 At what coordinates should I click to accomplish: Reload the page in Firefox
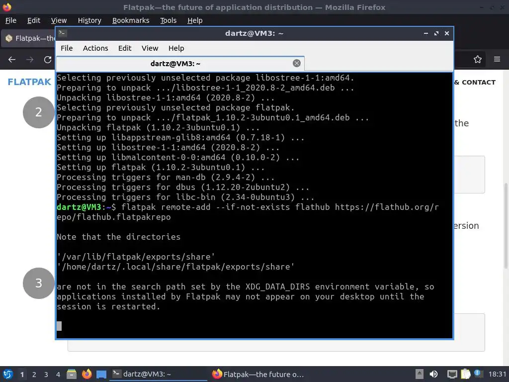[48, 60]
